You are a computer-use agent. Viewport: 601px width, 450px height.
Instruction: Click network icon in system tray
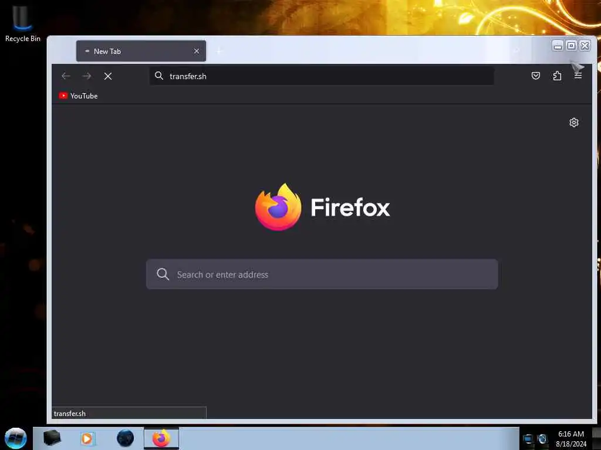pyautogui.click(x=528, y=438)
